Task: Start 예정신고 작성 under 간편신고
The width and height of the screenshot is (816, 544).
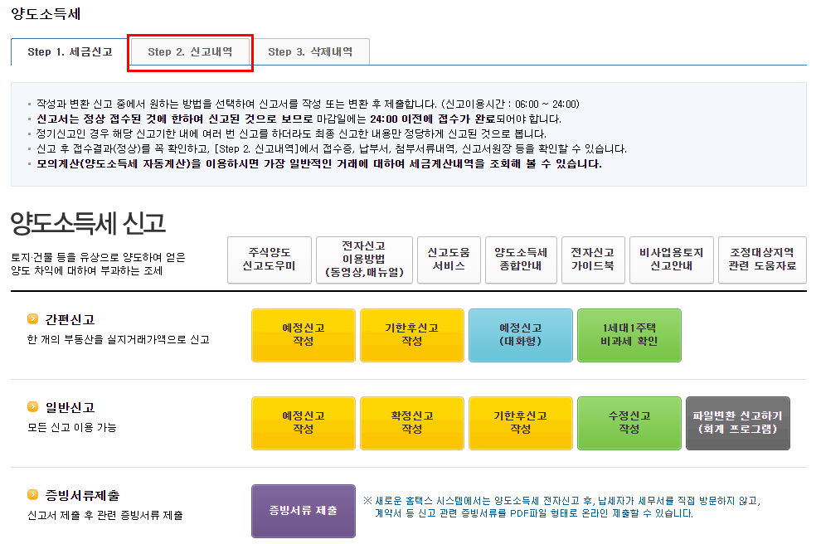Action: click(303, 335)
